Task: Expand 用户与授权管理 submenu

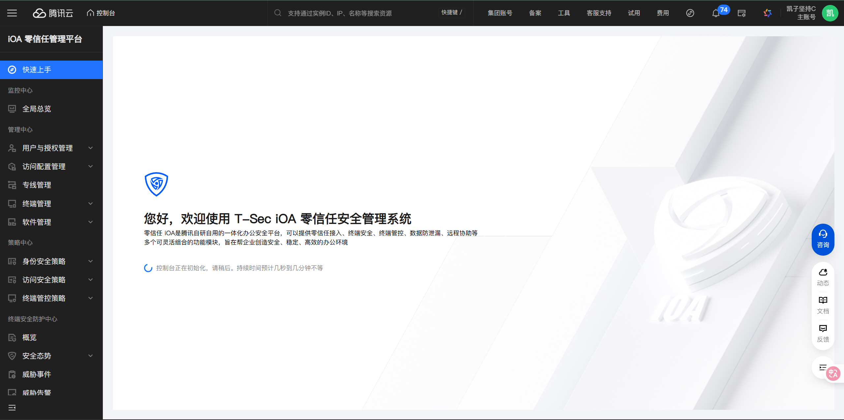Action: tap(90, 148)
